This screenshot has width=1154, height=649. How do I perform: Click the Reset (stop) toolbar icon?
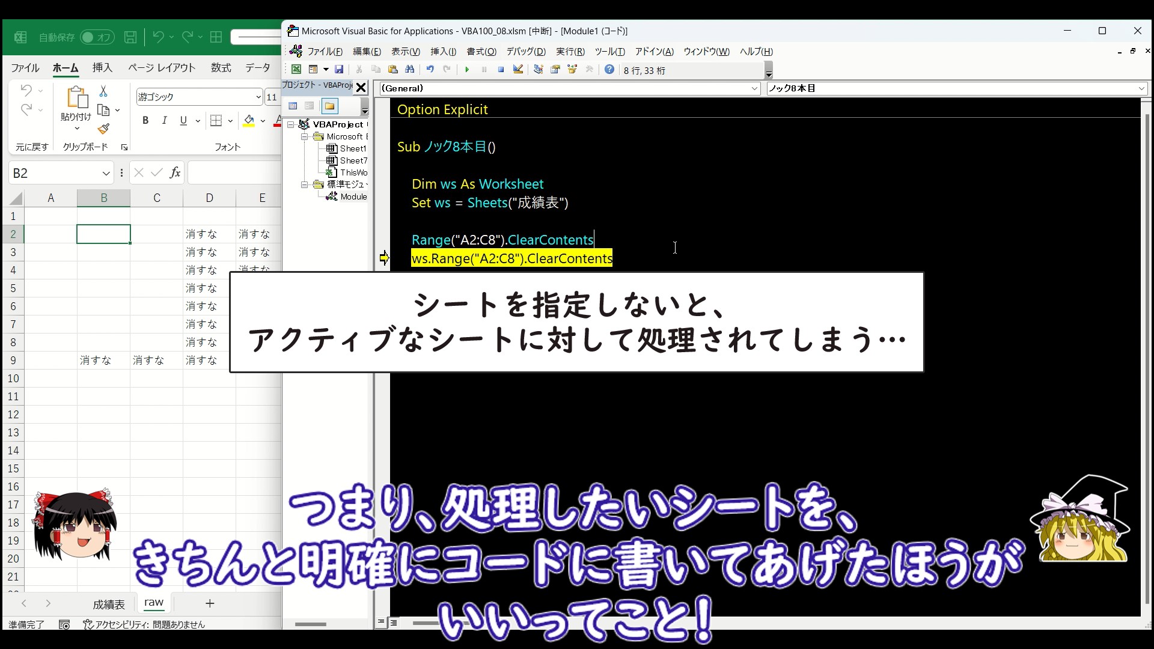[x=501, y=70]
